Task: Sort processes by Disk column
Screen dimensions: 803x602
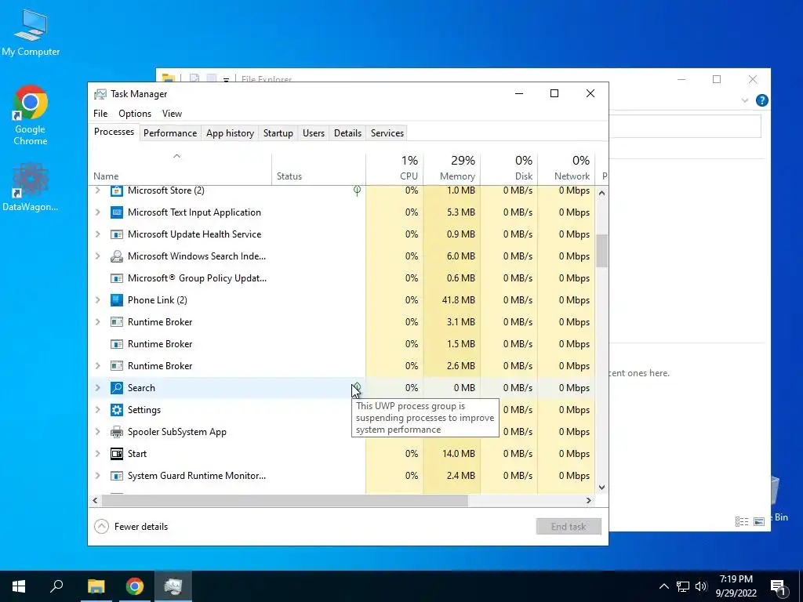Action: [509, 169]
